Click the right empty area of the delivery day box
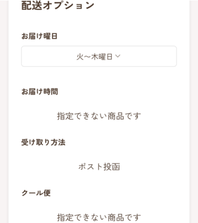 149,56
